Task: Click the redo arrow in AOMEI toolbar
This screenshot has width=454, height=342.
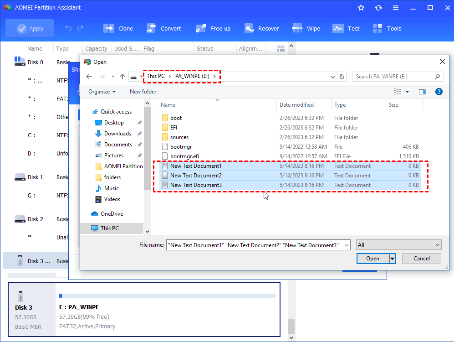Action: click(80, 28)
